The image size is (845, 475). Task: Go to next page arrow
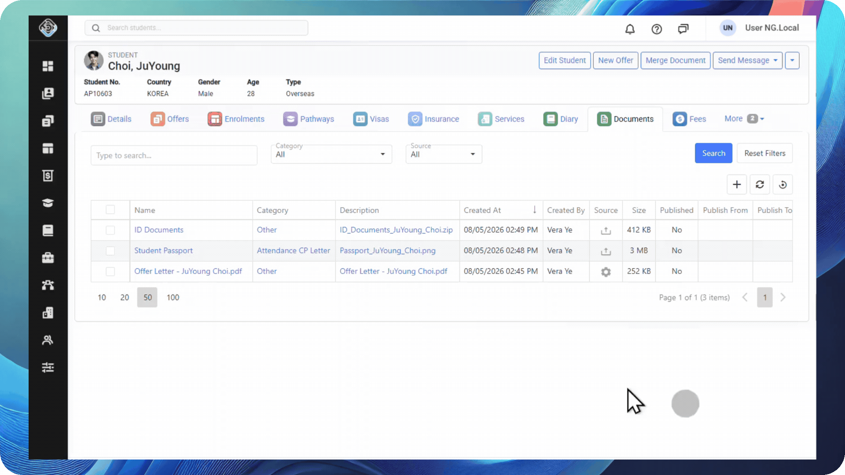[783, 297]
